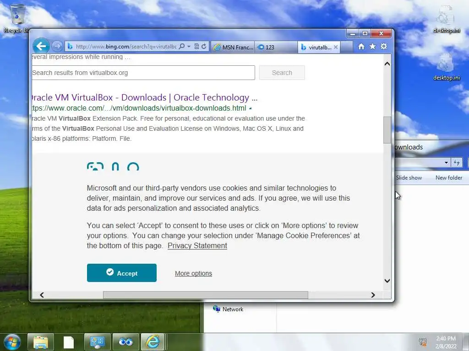
Task: Click New folder in the Explorer window
Action: [449, 178]
